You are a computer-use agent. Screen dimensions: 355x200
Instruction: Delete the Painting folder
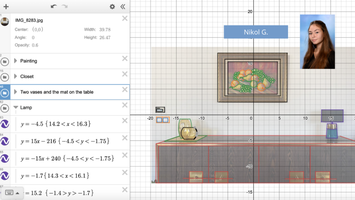[x=125, y=58]
